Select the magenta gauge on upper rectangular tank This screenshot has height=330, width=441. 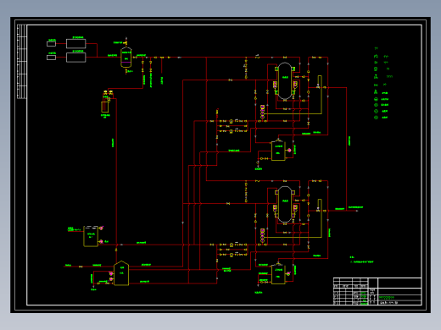tap(289, 151)
